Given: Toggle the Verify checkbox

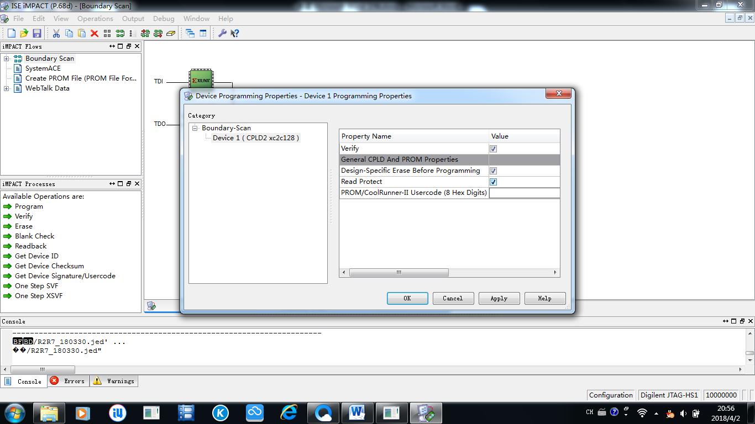Looking at the screenshot, I should (493, 149).
